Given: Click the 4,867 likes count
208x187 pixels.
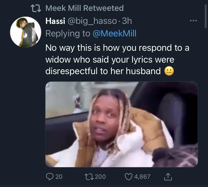Looking at the screenshot, I should [x=142, y=177].
